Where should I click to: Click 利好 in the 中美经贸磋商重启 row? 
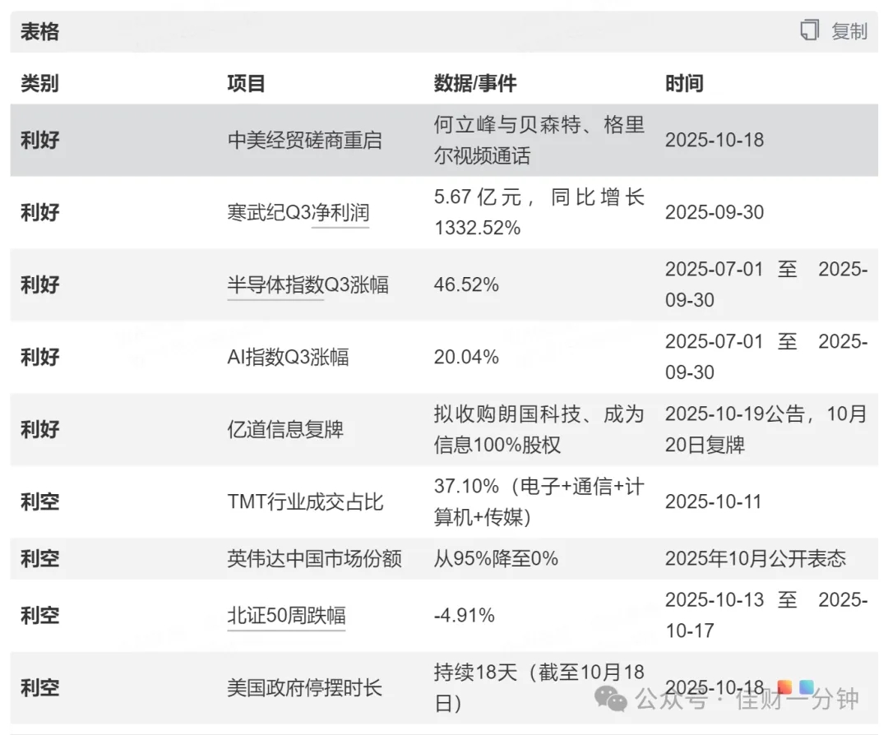tap(39, 140)
